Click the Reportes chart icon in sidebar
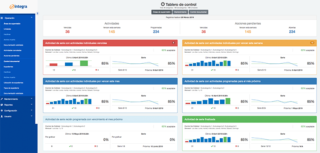320x153 pixels. coord(2,105)
